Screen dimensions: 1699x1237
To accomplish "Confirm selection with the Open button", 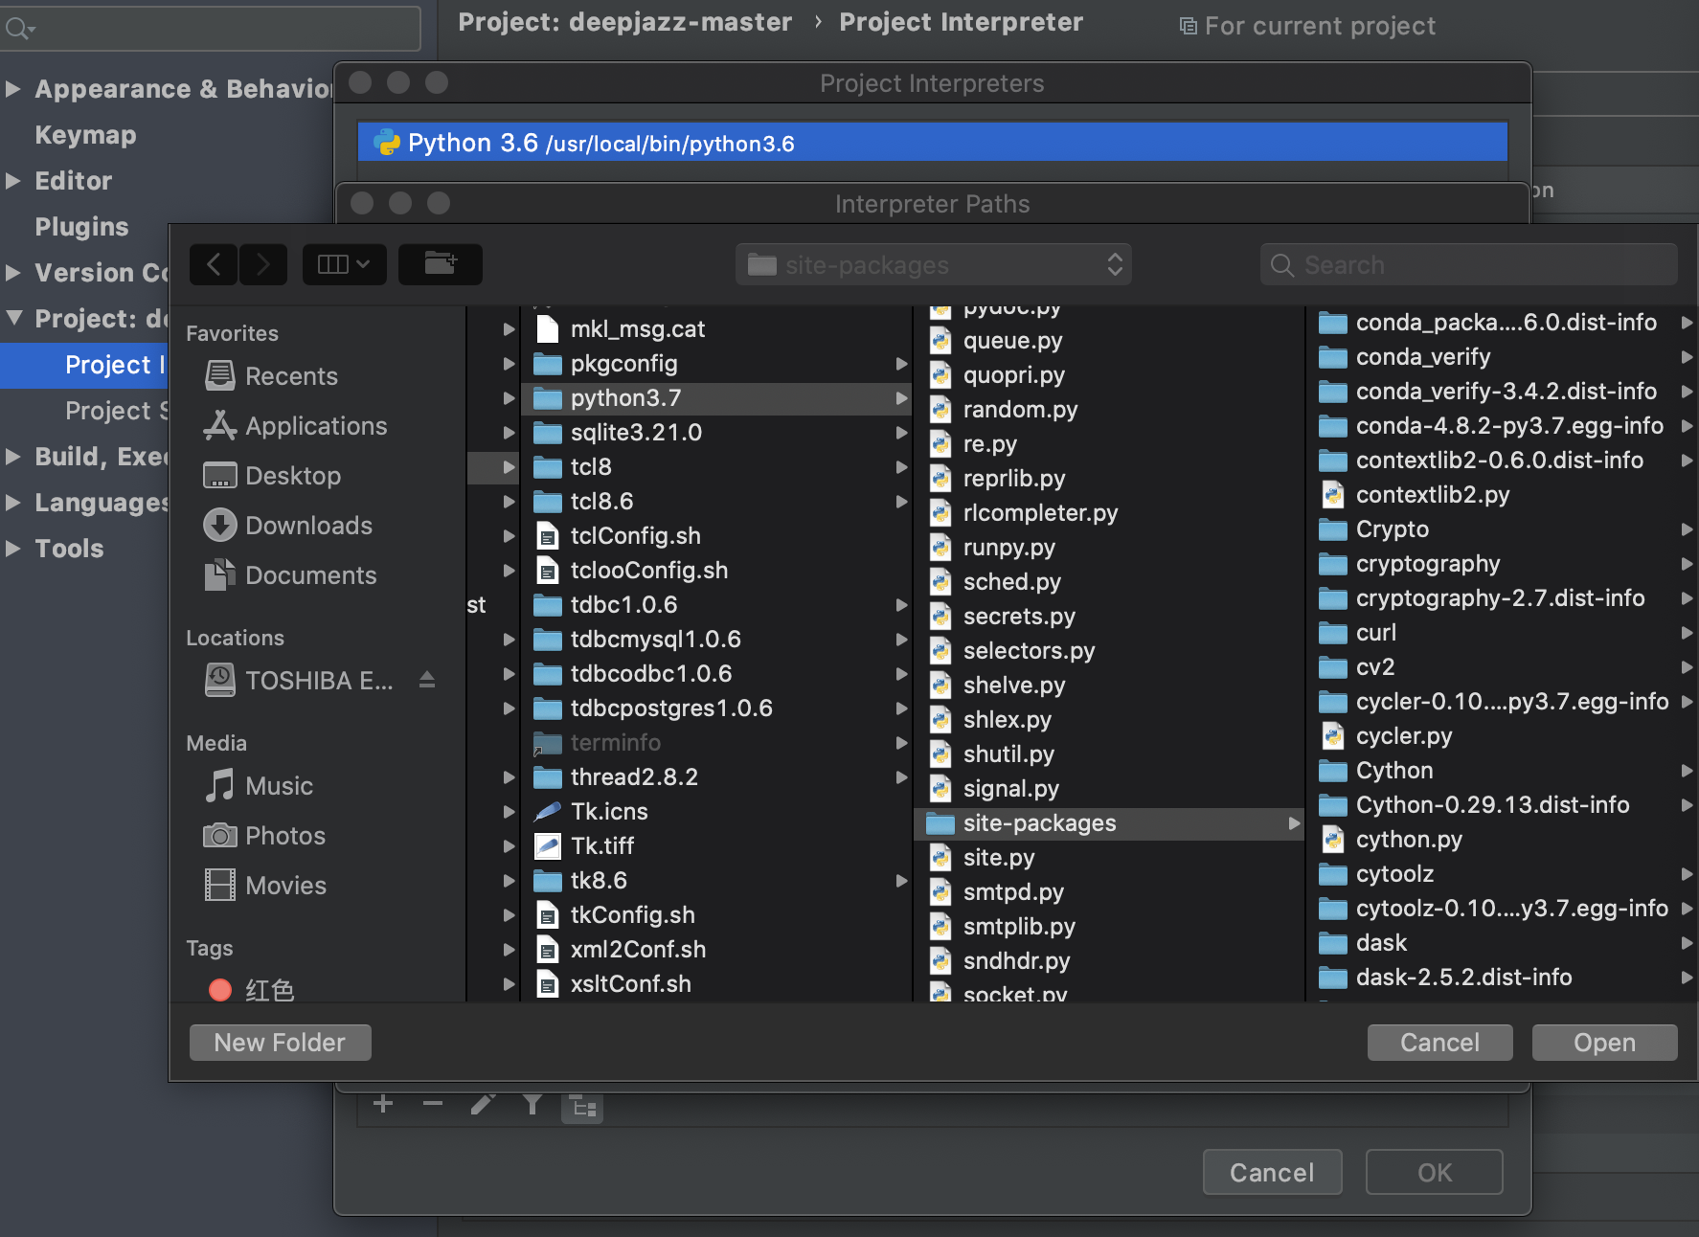I will tap(1603, 1042).
